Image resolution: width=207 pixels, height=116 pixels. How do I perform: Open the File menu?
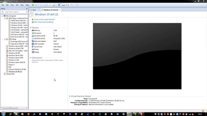(x=3, y=5)
